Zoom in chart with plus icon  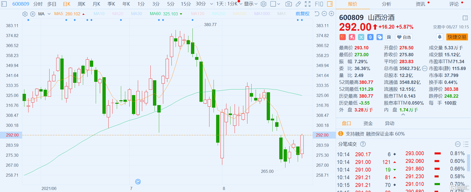(331, 14)
